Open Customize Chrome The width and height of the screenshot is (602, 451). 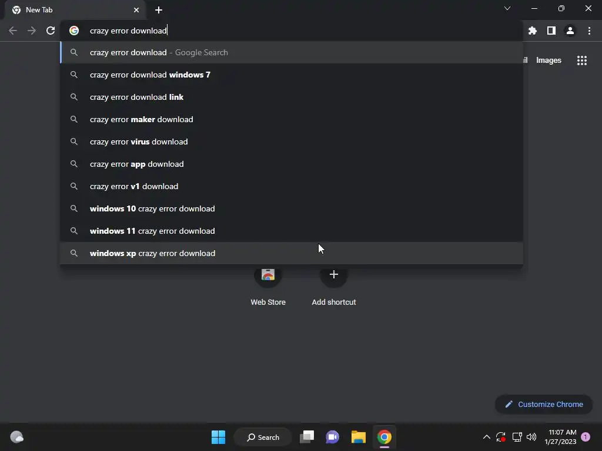(x=544, y=404)
